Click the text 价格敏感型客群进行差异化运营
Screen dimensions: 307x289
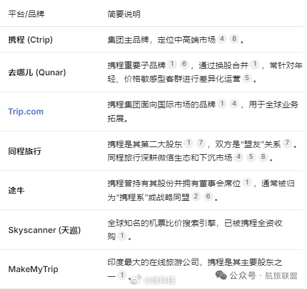click(x=182, y=79)
